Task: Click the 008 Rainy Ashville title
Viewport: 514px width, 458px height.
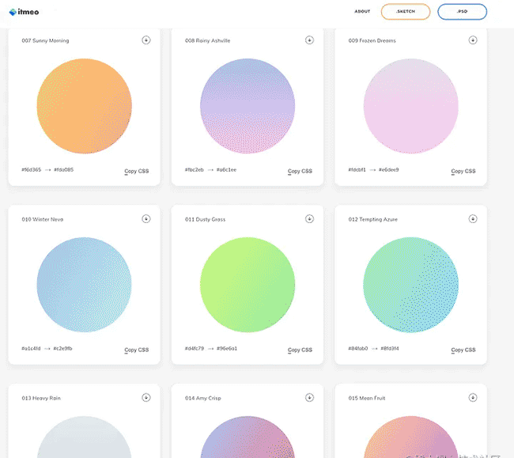Action: coord(207,40)
